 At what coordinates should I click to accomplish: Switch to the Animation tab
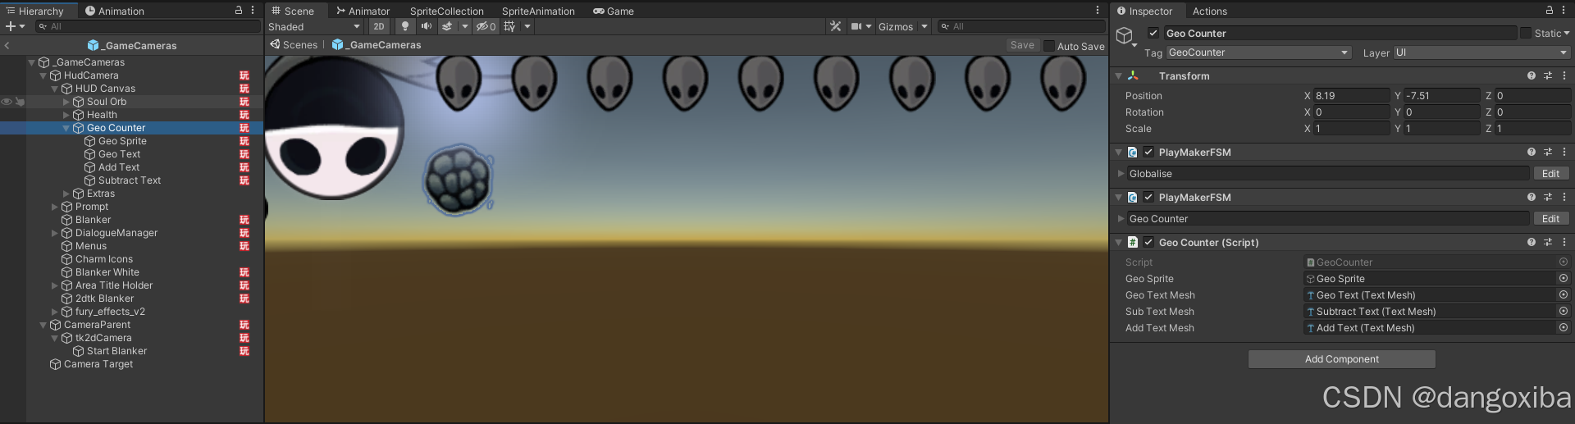[114, 11]
